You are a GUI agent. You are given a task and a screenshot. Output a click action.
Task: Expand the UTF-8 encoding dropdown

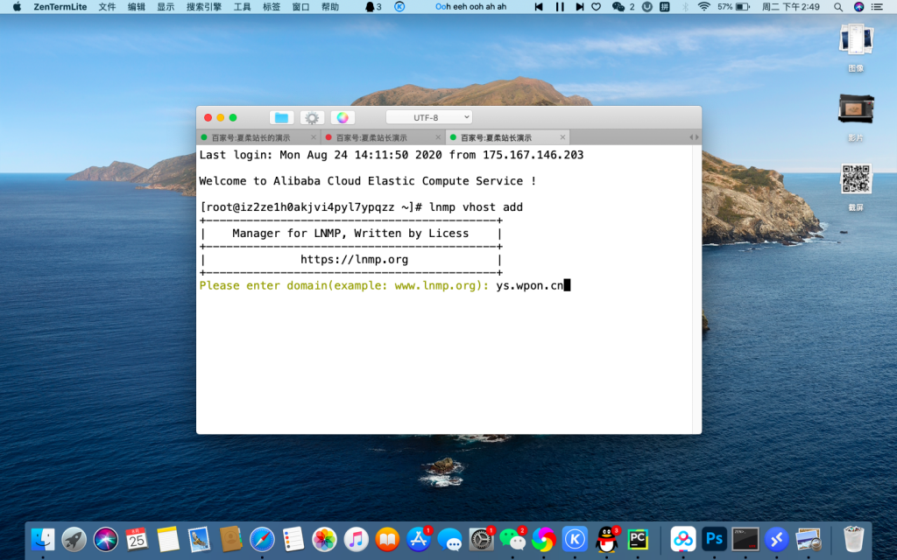pyautogui.click(x=429, y=117)
